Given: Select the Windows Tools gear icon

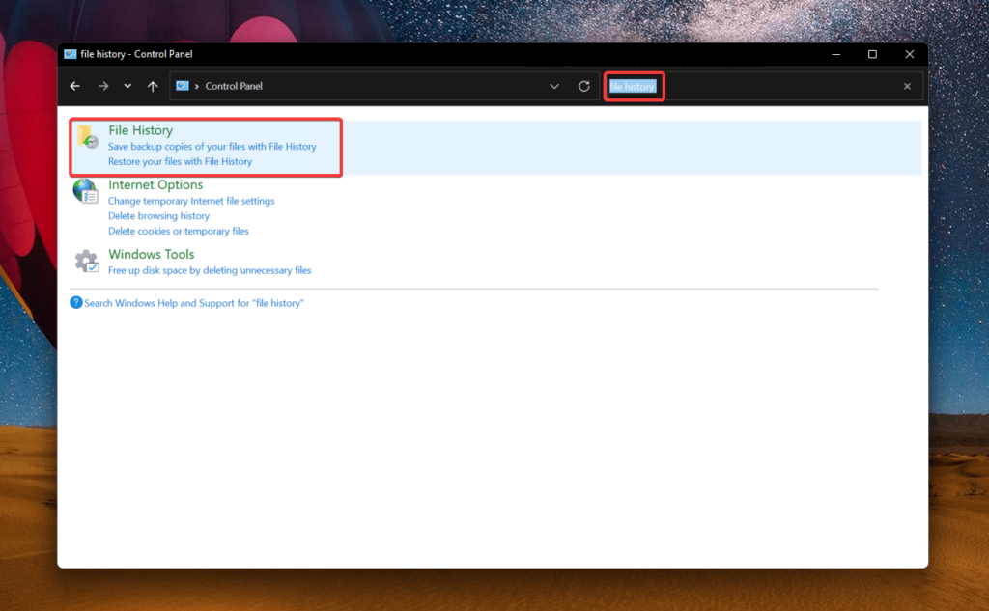Looking at the screenshot, I should point(86,262).
